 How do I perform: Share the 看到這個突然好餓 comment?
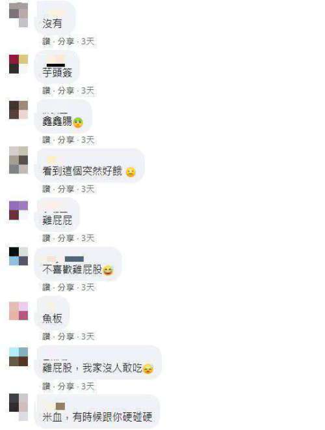click(x=66, y=189)
